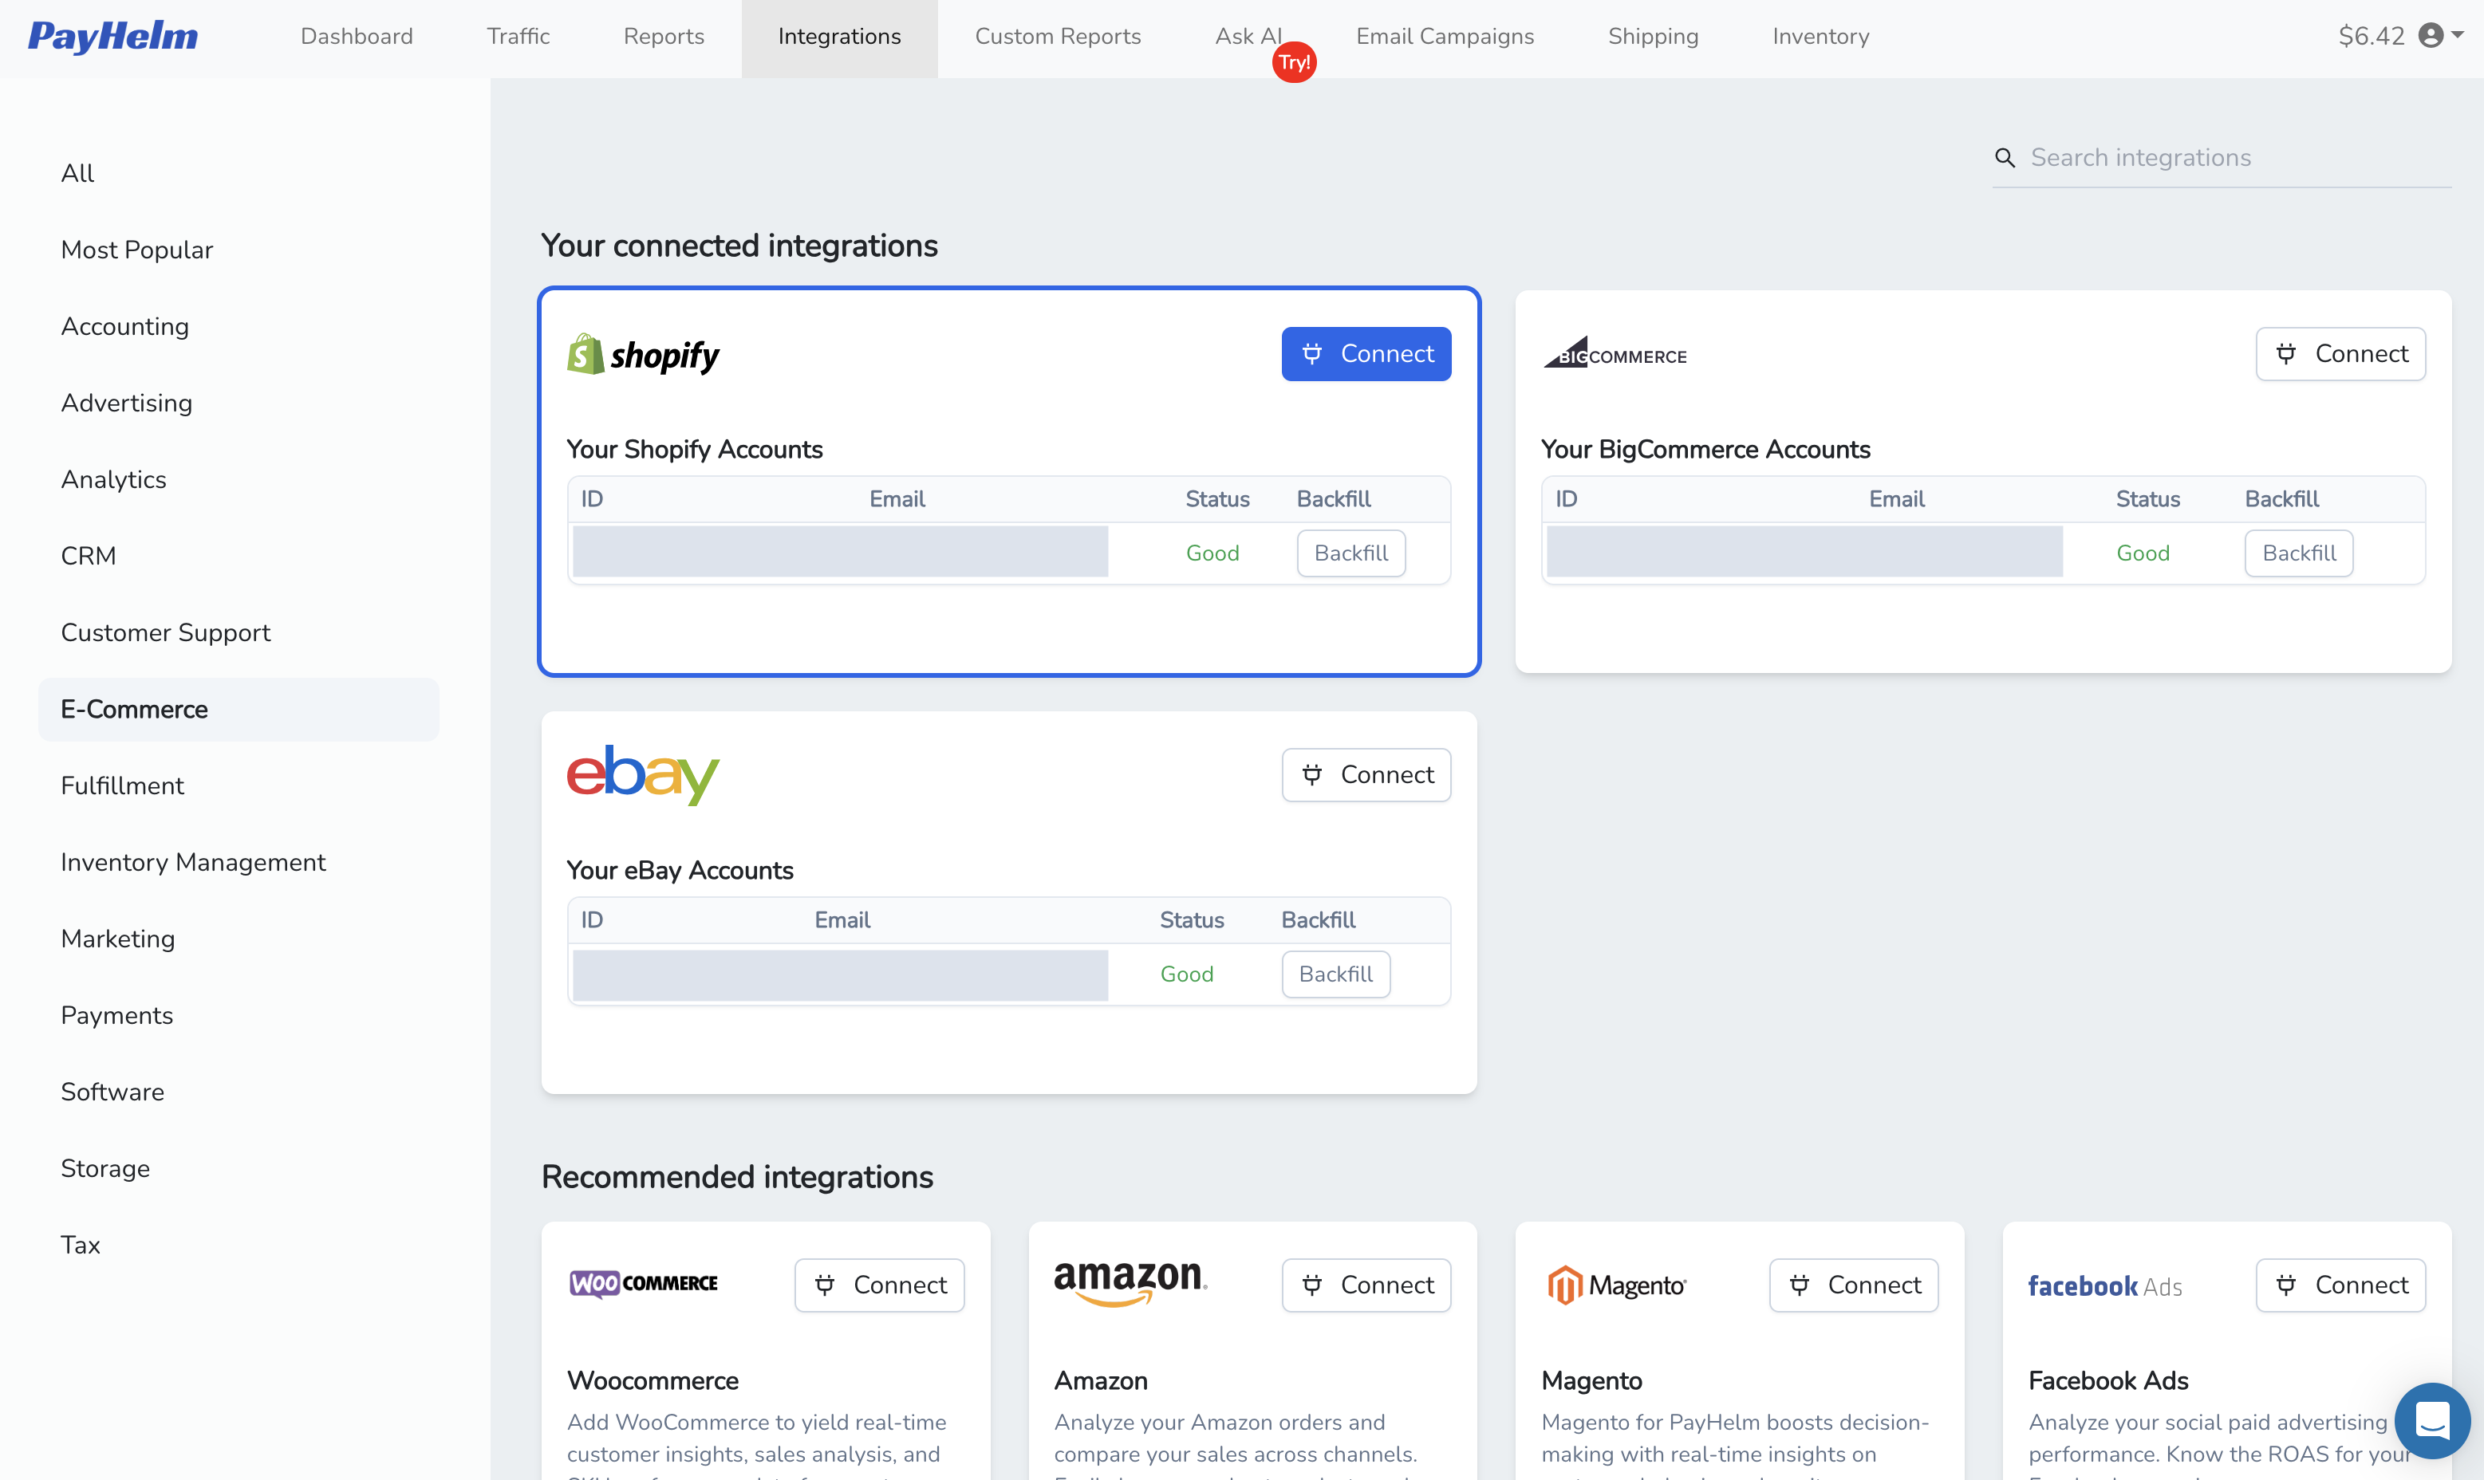Open the support chat bubble
Image resolution: width=2484 pixels, height=1480 pixels.
click(2432, 1420)
